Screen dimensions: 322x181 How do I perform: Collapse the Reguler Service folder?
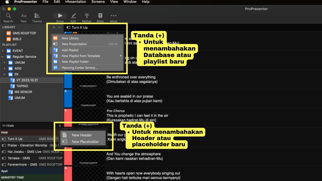pyautogui.click(x=3, y=57)
